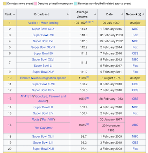
Task: Open M*A*S*H Goodbye, Farewell and Amen link
Action: (43, 99)
